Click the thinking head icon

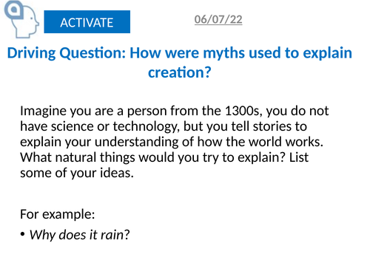click(21, 19)
